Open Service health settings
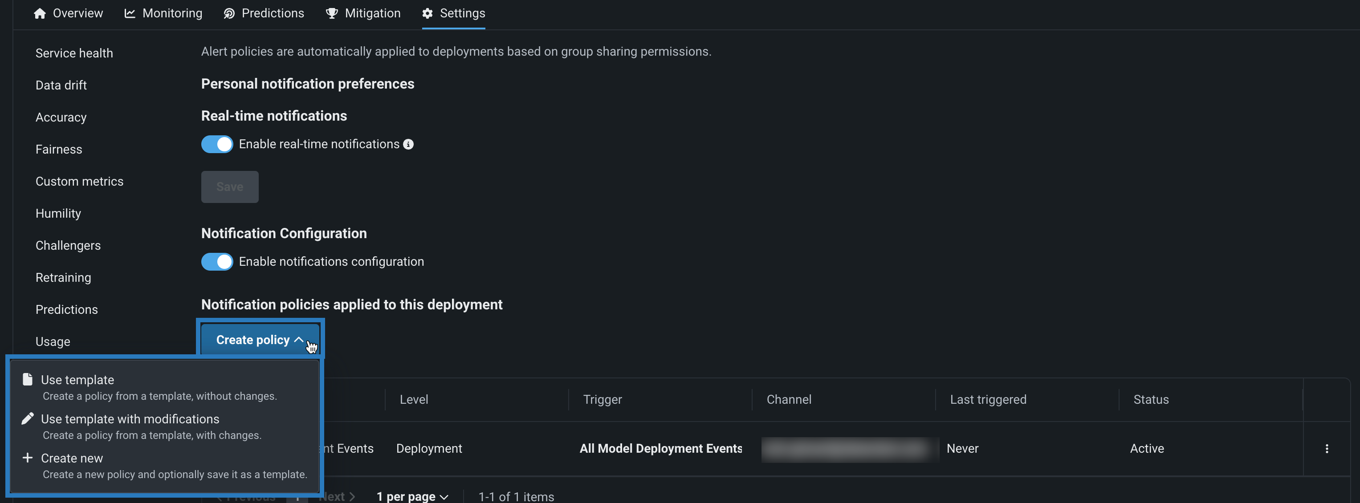Image resolution: width=1360 pixels, height=503 pixels. tap(74, 53)
